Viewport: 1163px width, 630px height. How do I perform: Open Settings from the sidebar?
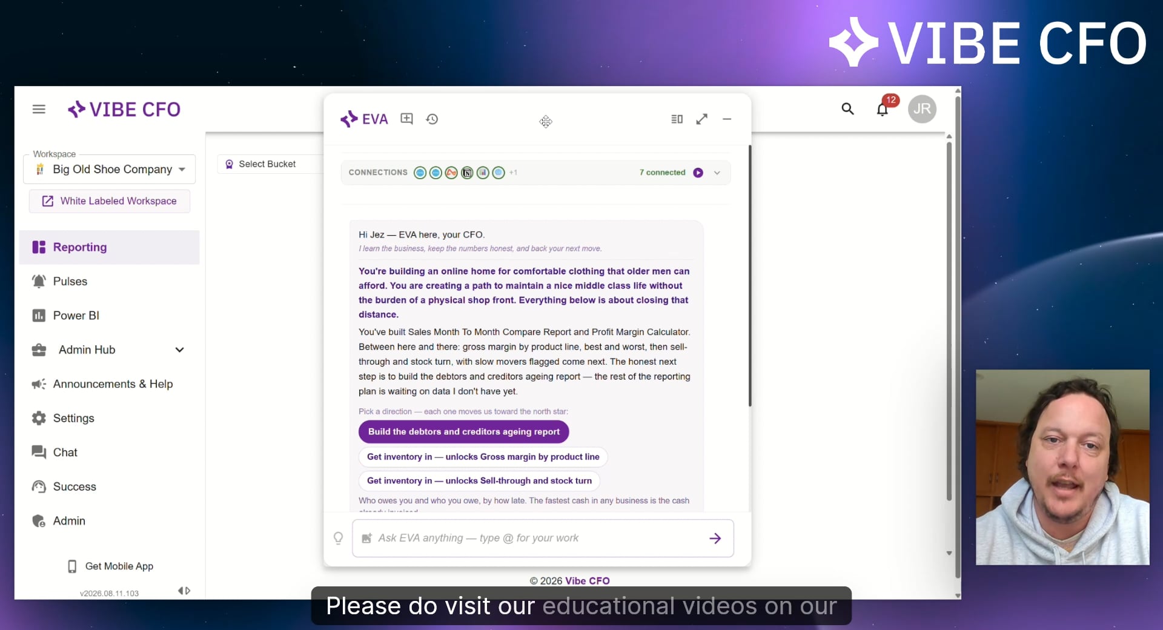pyautogui.click(x=109, y=418)
